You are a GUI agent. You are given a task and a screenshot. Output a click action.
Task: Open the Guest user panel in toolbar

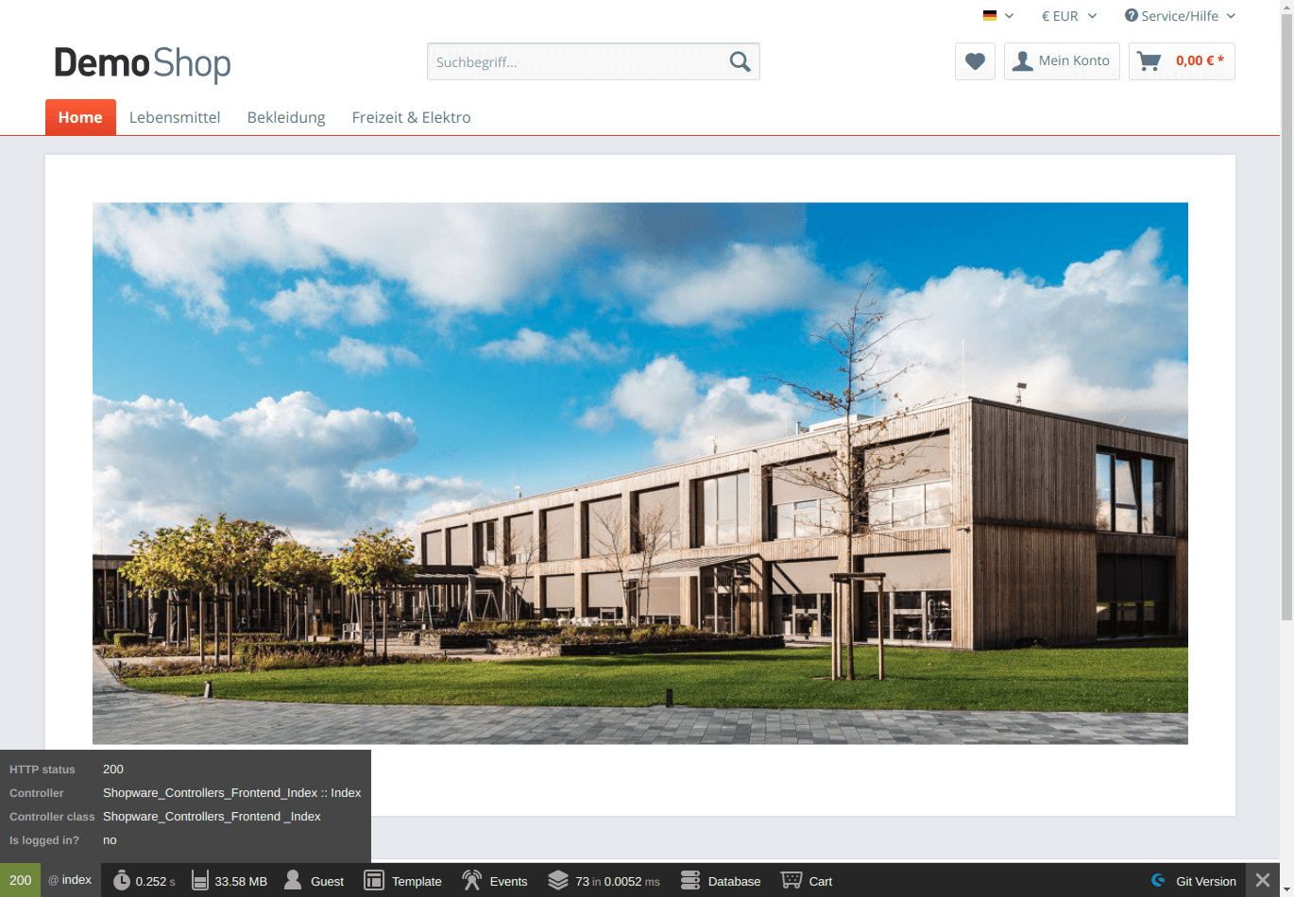(315, 881)
